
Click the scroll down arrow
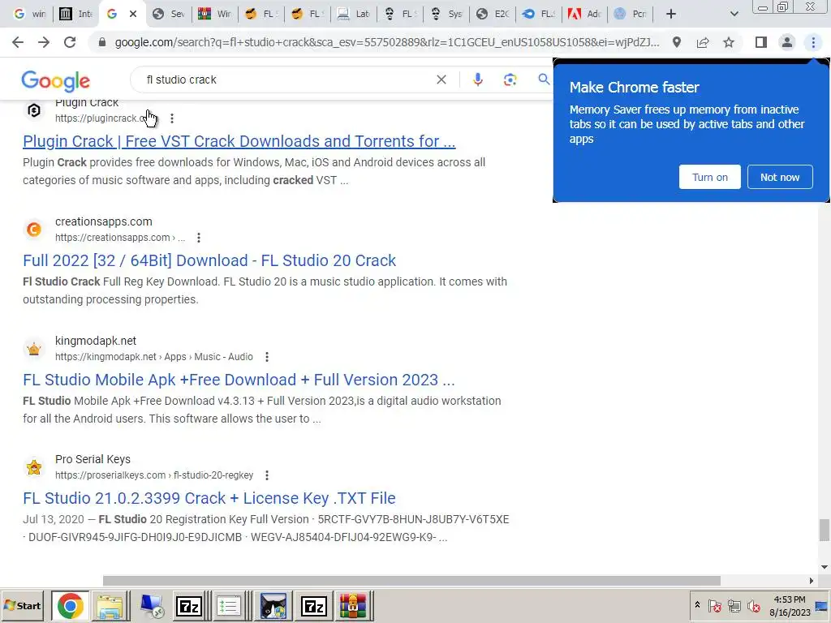[x=825, y=567]
